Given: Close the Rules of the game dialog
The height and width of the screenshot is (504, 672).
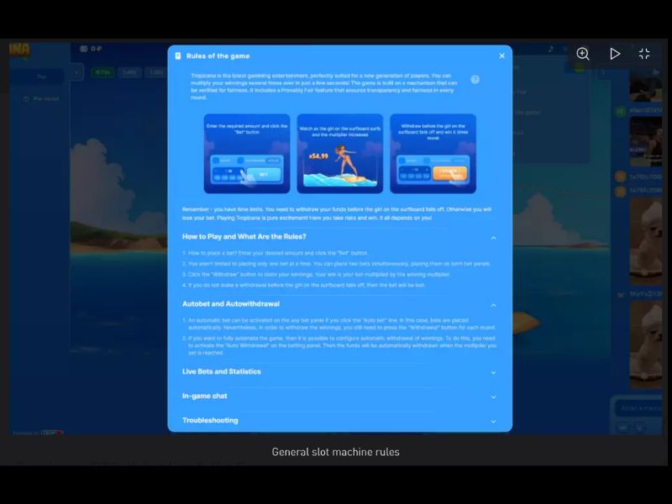Looking at the screenshot, I should [x=501, y=56].
